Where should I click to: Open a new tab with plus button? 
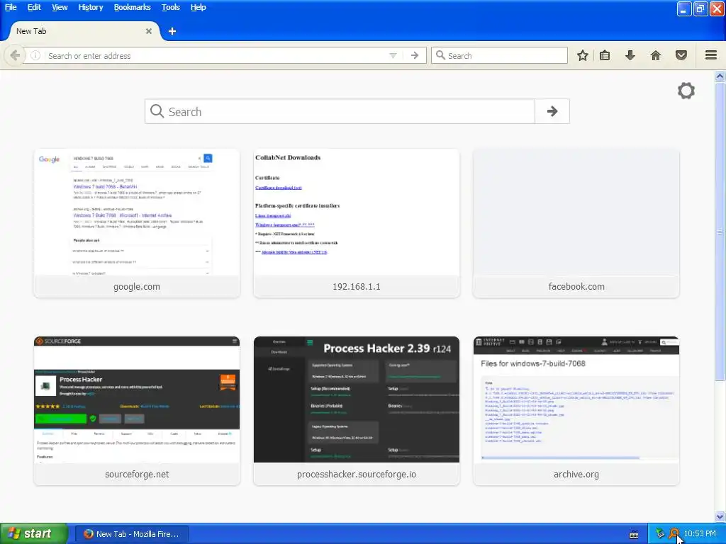172,31
